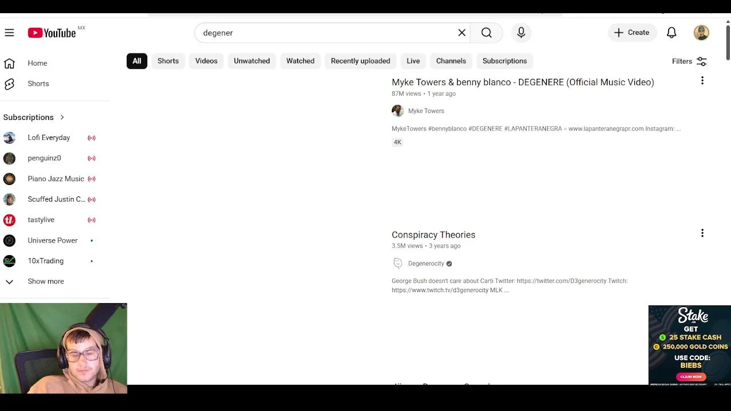This screenshot has height=411, width=731.
Task: Expand the Subscriptions section
Action: [34, 118]
